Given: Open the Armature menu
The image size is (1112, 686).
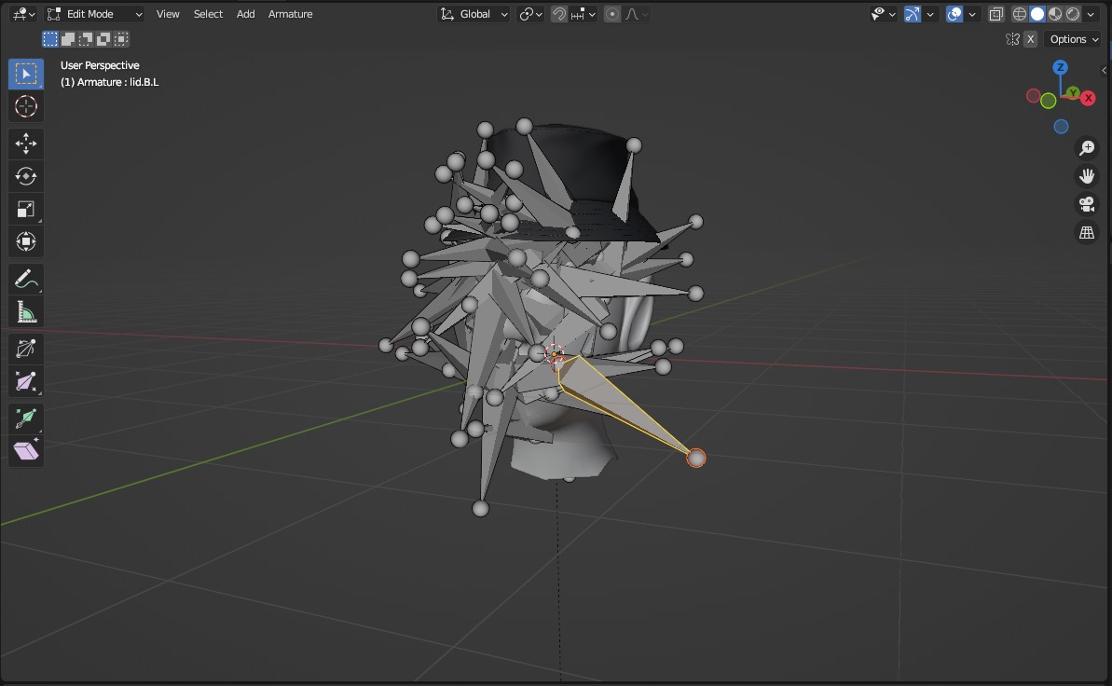Looking at the screenshot, I should coord(290,14).
